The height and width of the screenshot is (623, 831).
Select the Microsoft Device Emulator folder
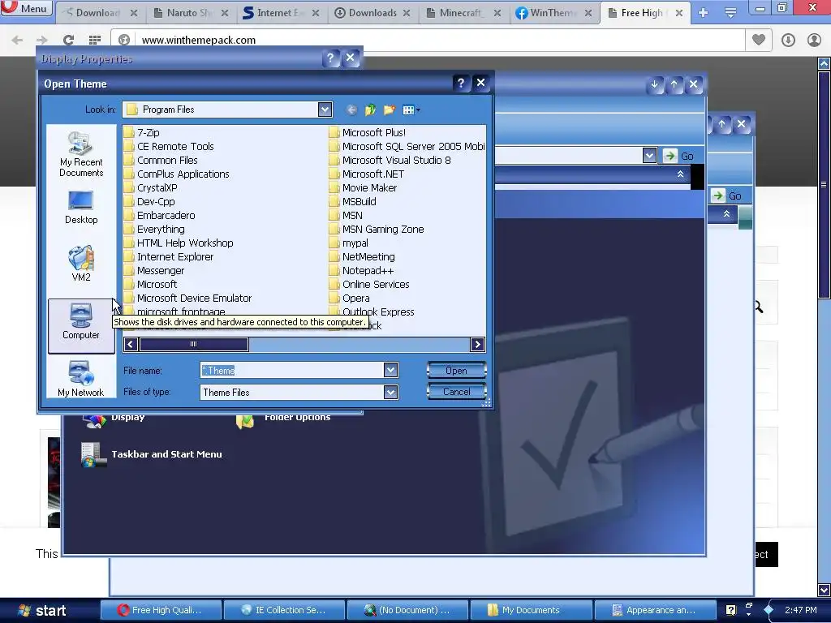pyautogui.click(x=188, y=298)
